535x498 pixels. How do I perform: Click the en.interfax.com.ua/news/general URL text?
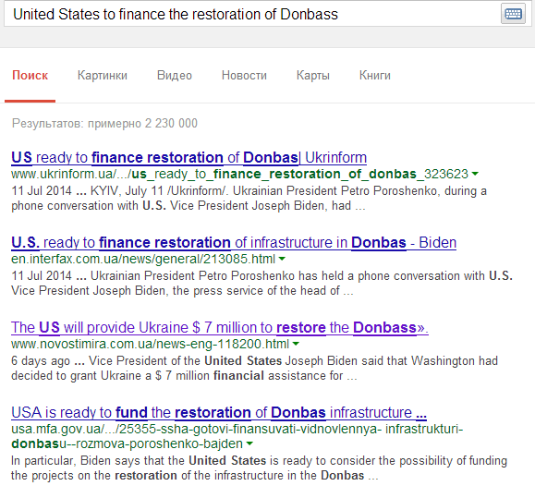pos(143,259)
